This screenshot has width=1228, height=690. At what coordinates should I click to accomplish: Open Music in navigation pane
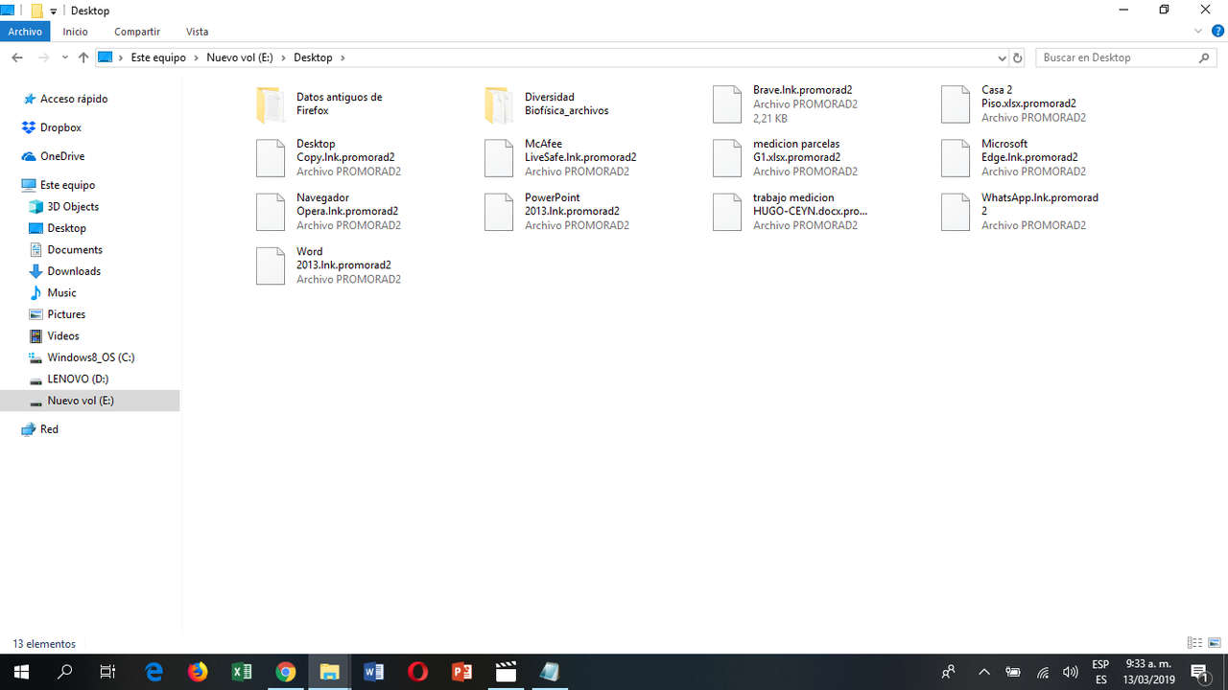tap(61, 292)
